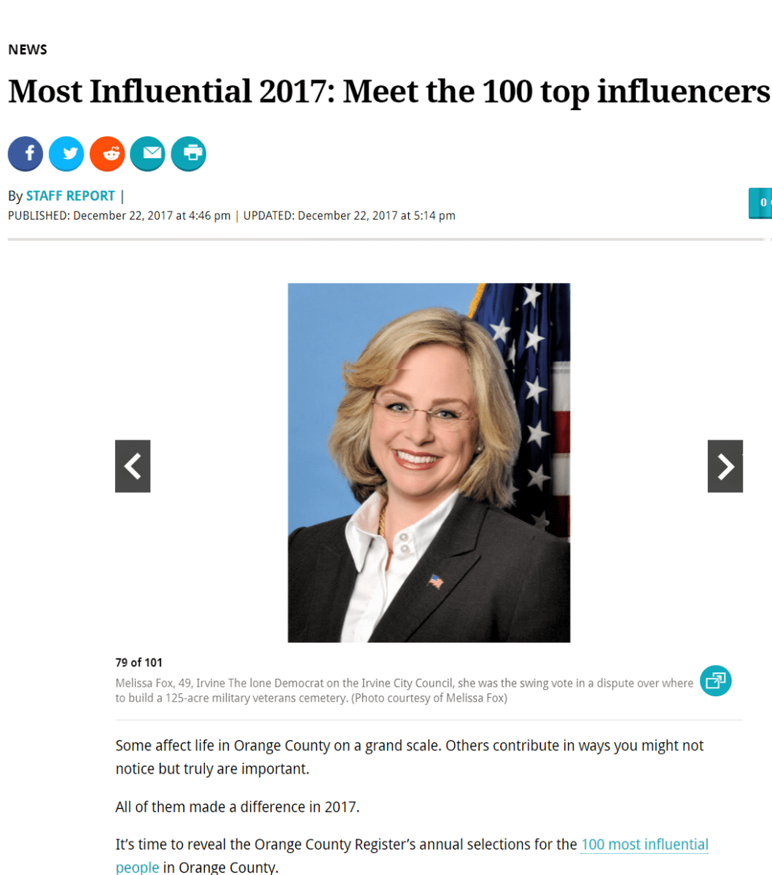Click the UPDATED timestamp text
This screenshot has height=875, width=772.
point(349,216)
